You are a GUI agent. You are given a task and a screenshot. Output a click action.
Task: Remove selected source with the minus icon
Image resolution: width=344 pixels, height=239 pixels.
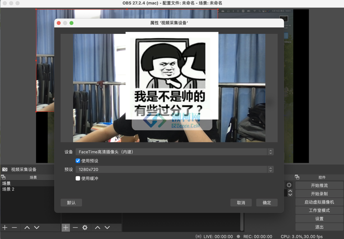[x=75, y=227]
